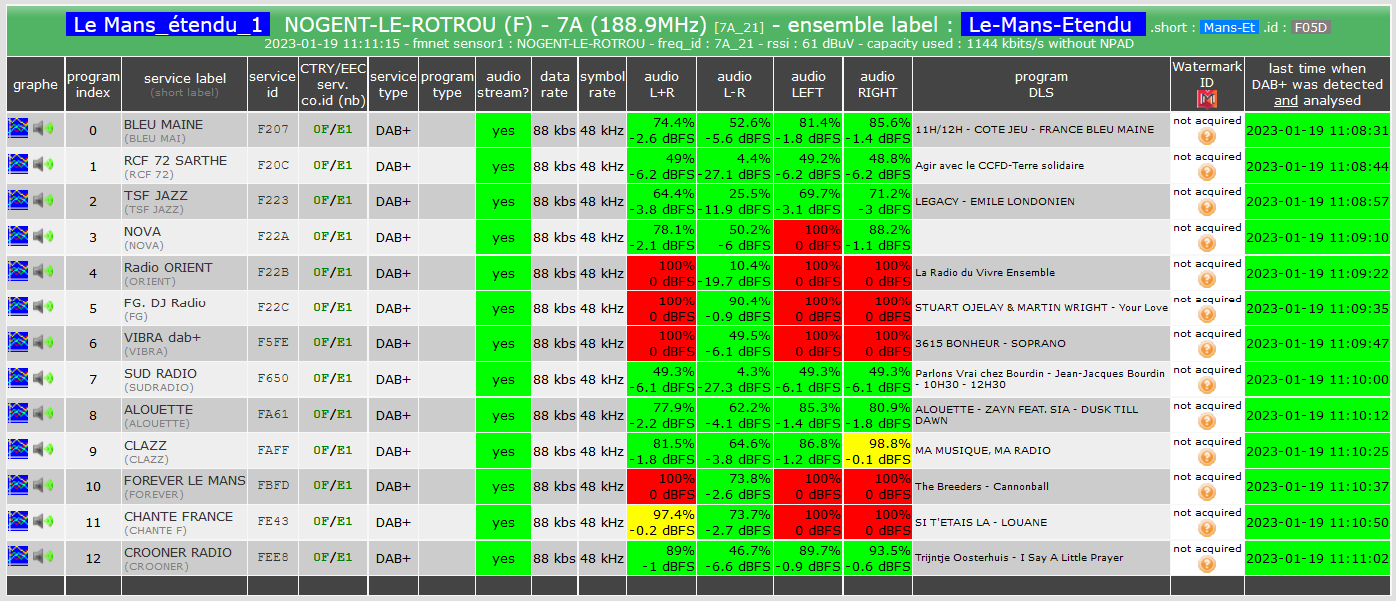Open the graph icon for CROONER RADIO
1396x601 pixels.
click(18, 557)
